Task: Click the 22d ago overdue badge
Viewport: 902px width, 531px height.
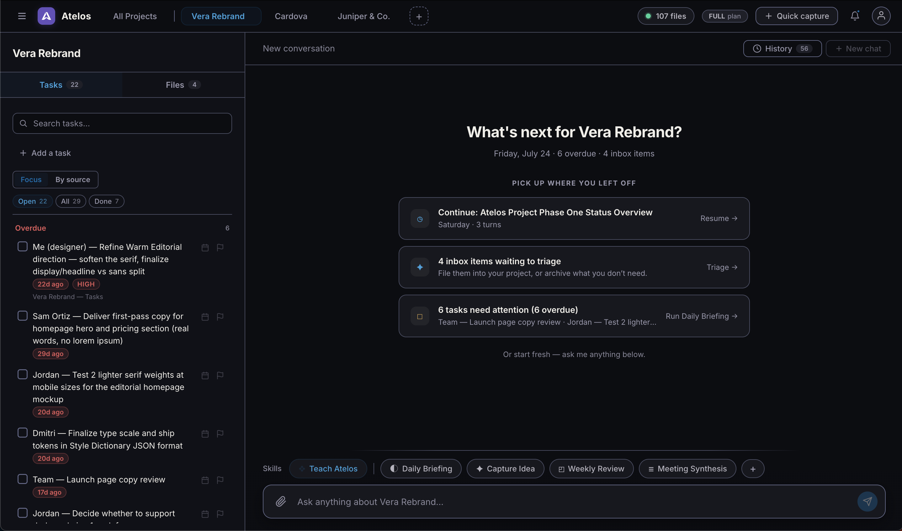Action: pyautogui.click(x=50, y=285)
